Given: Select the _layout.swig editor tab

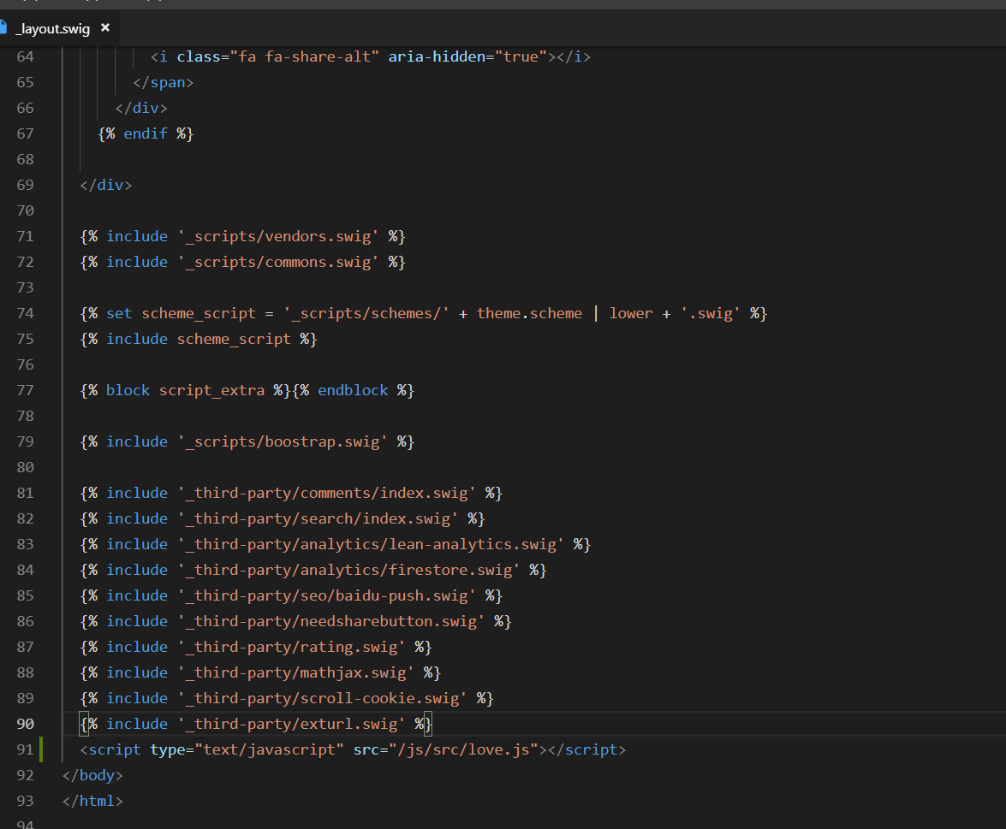Looking at the screenshot, I should [x=53, y=28].
